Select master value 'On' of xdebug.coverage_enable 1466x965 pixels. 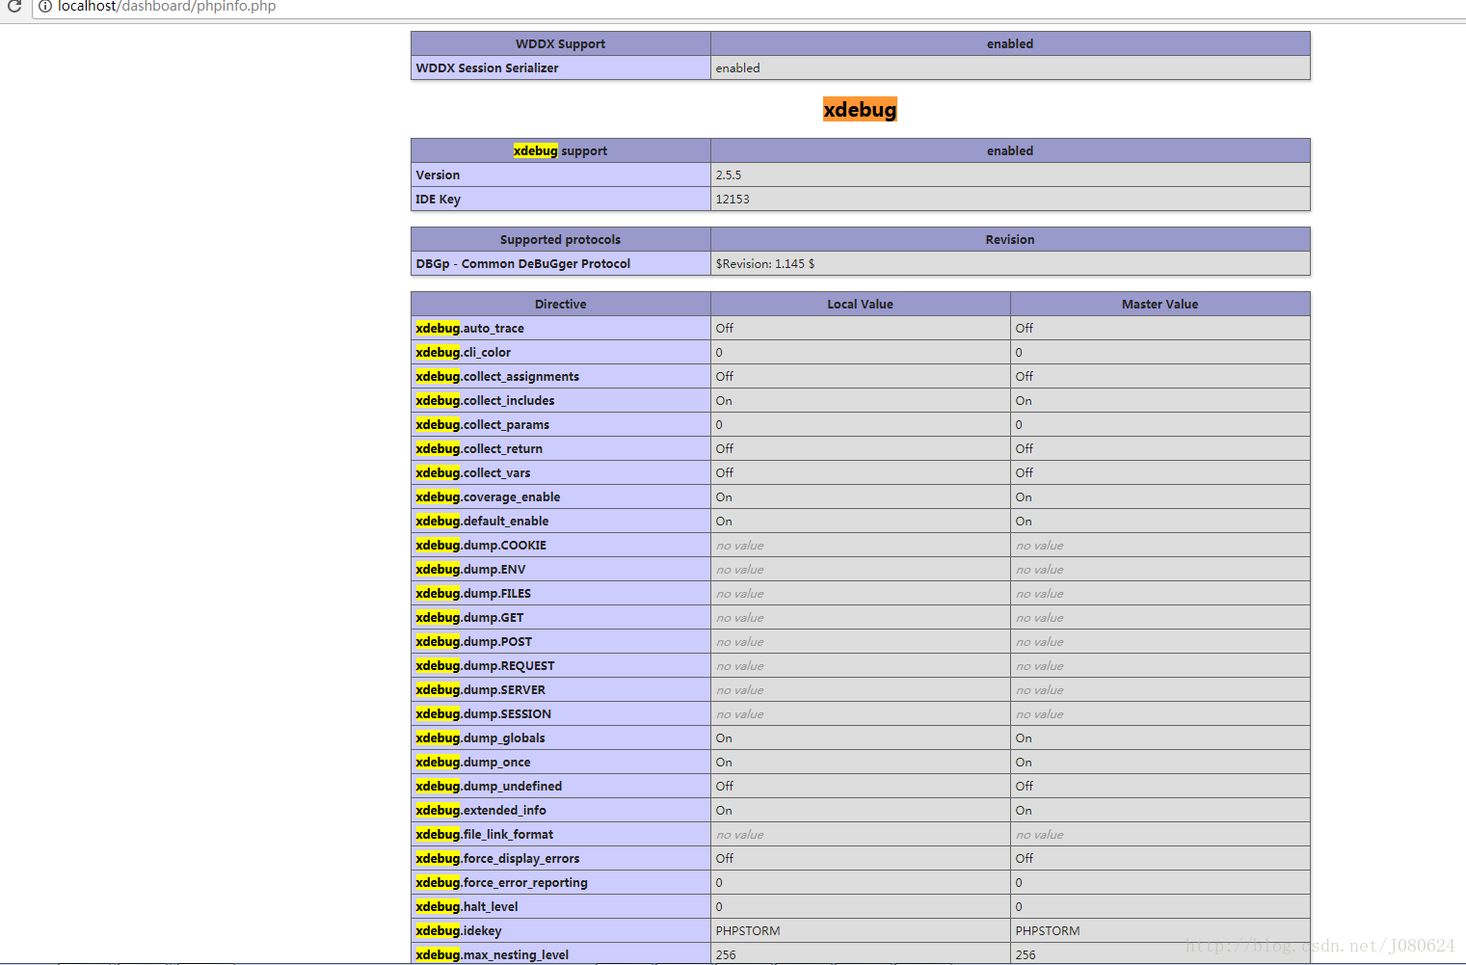[1024, 496]
